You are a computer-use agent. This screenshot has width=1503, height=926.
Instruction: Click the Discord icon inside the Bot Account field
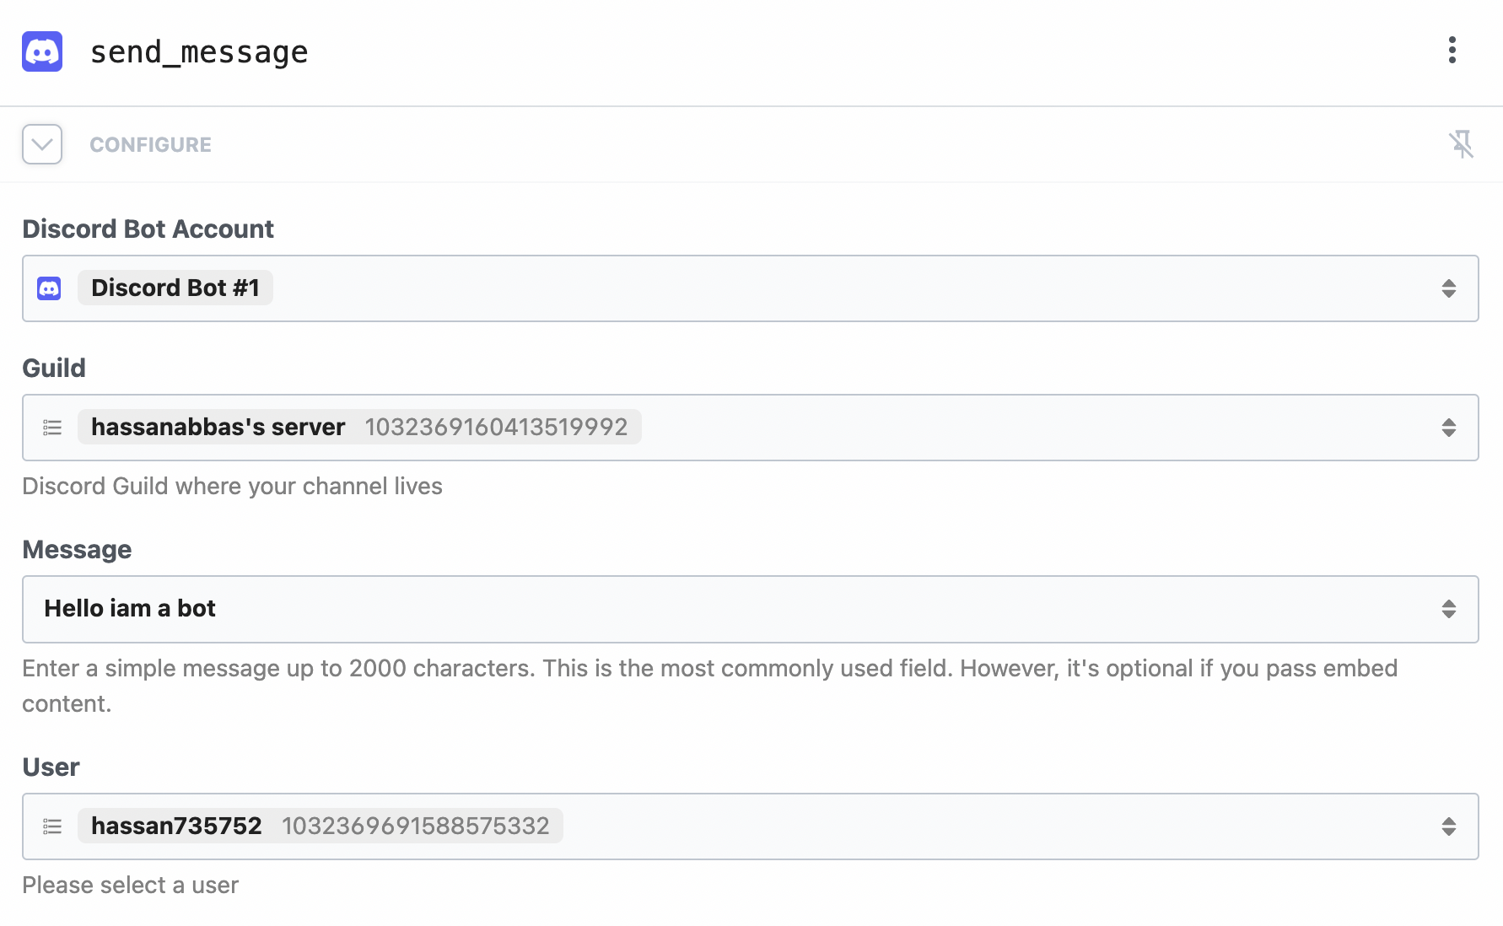[49, 288]
